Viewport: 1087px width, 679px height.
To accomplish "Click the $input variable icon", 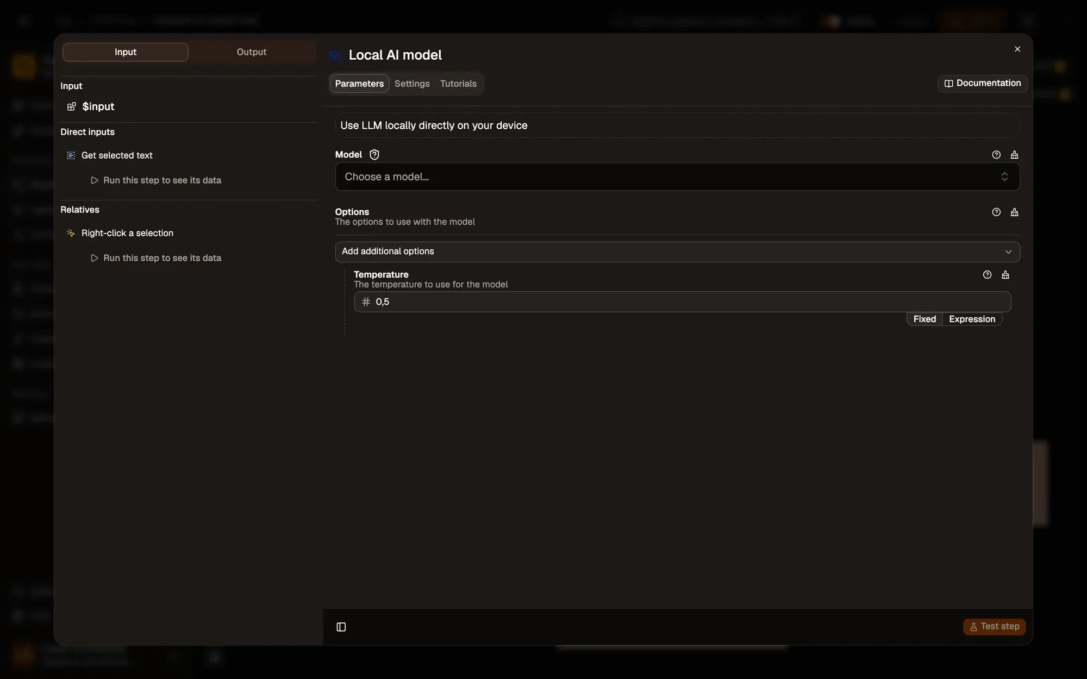I will click(x=71, y=106).
